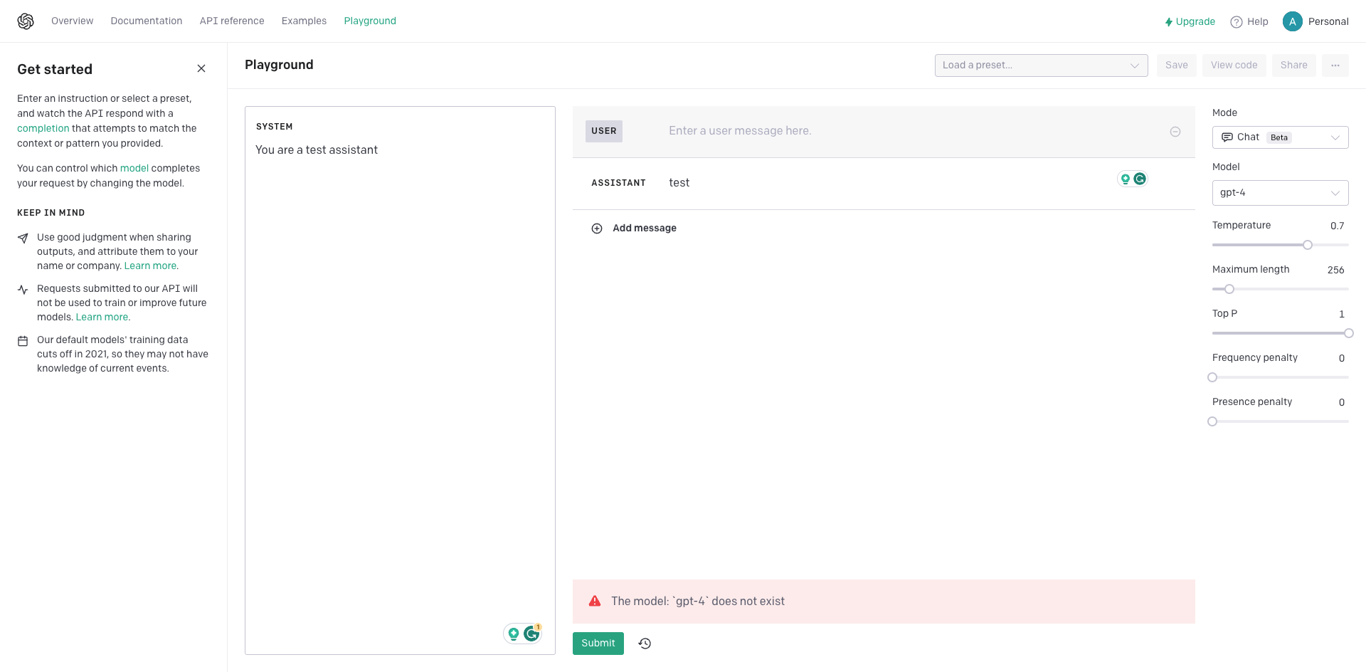Click the OpenAI logo icon

[26, 21]
